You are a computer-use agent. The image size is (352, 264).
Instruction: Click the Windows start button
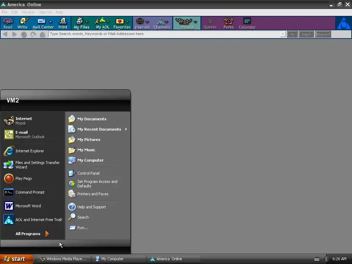[x=16, y=259]
